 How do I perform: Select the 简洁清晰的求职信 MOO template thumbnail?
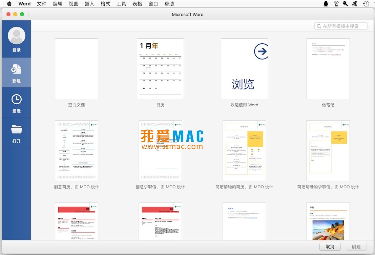tap(328, 151)
